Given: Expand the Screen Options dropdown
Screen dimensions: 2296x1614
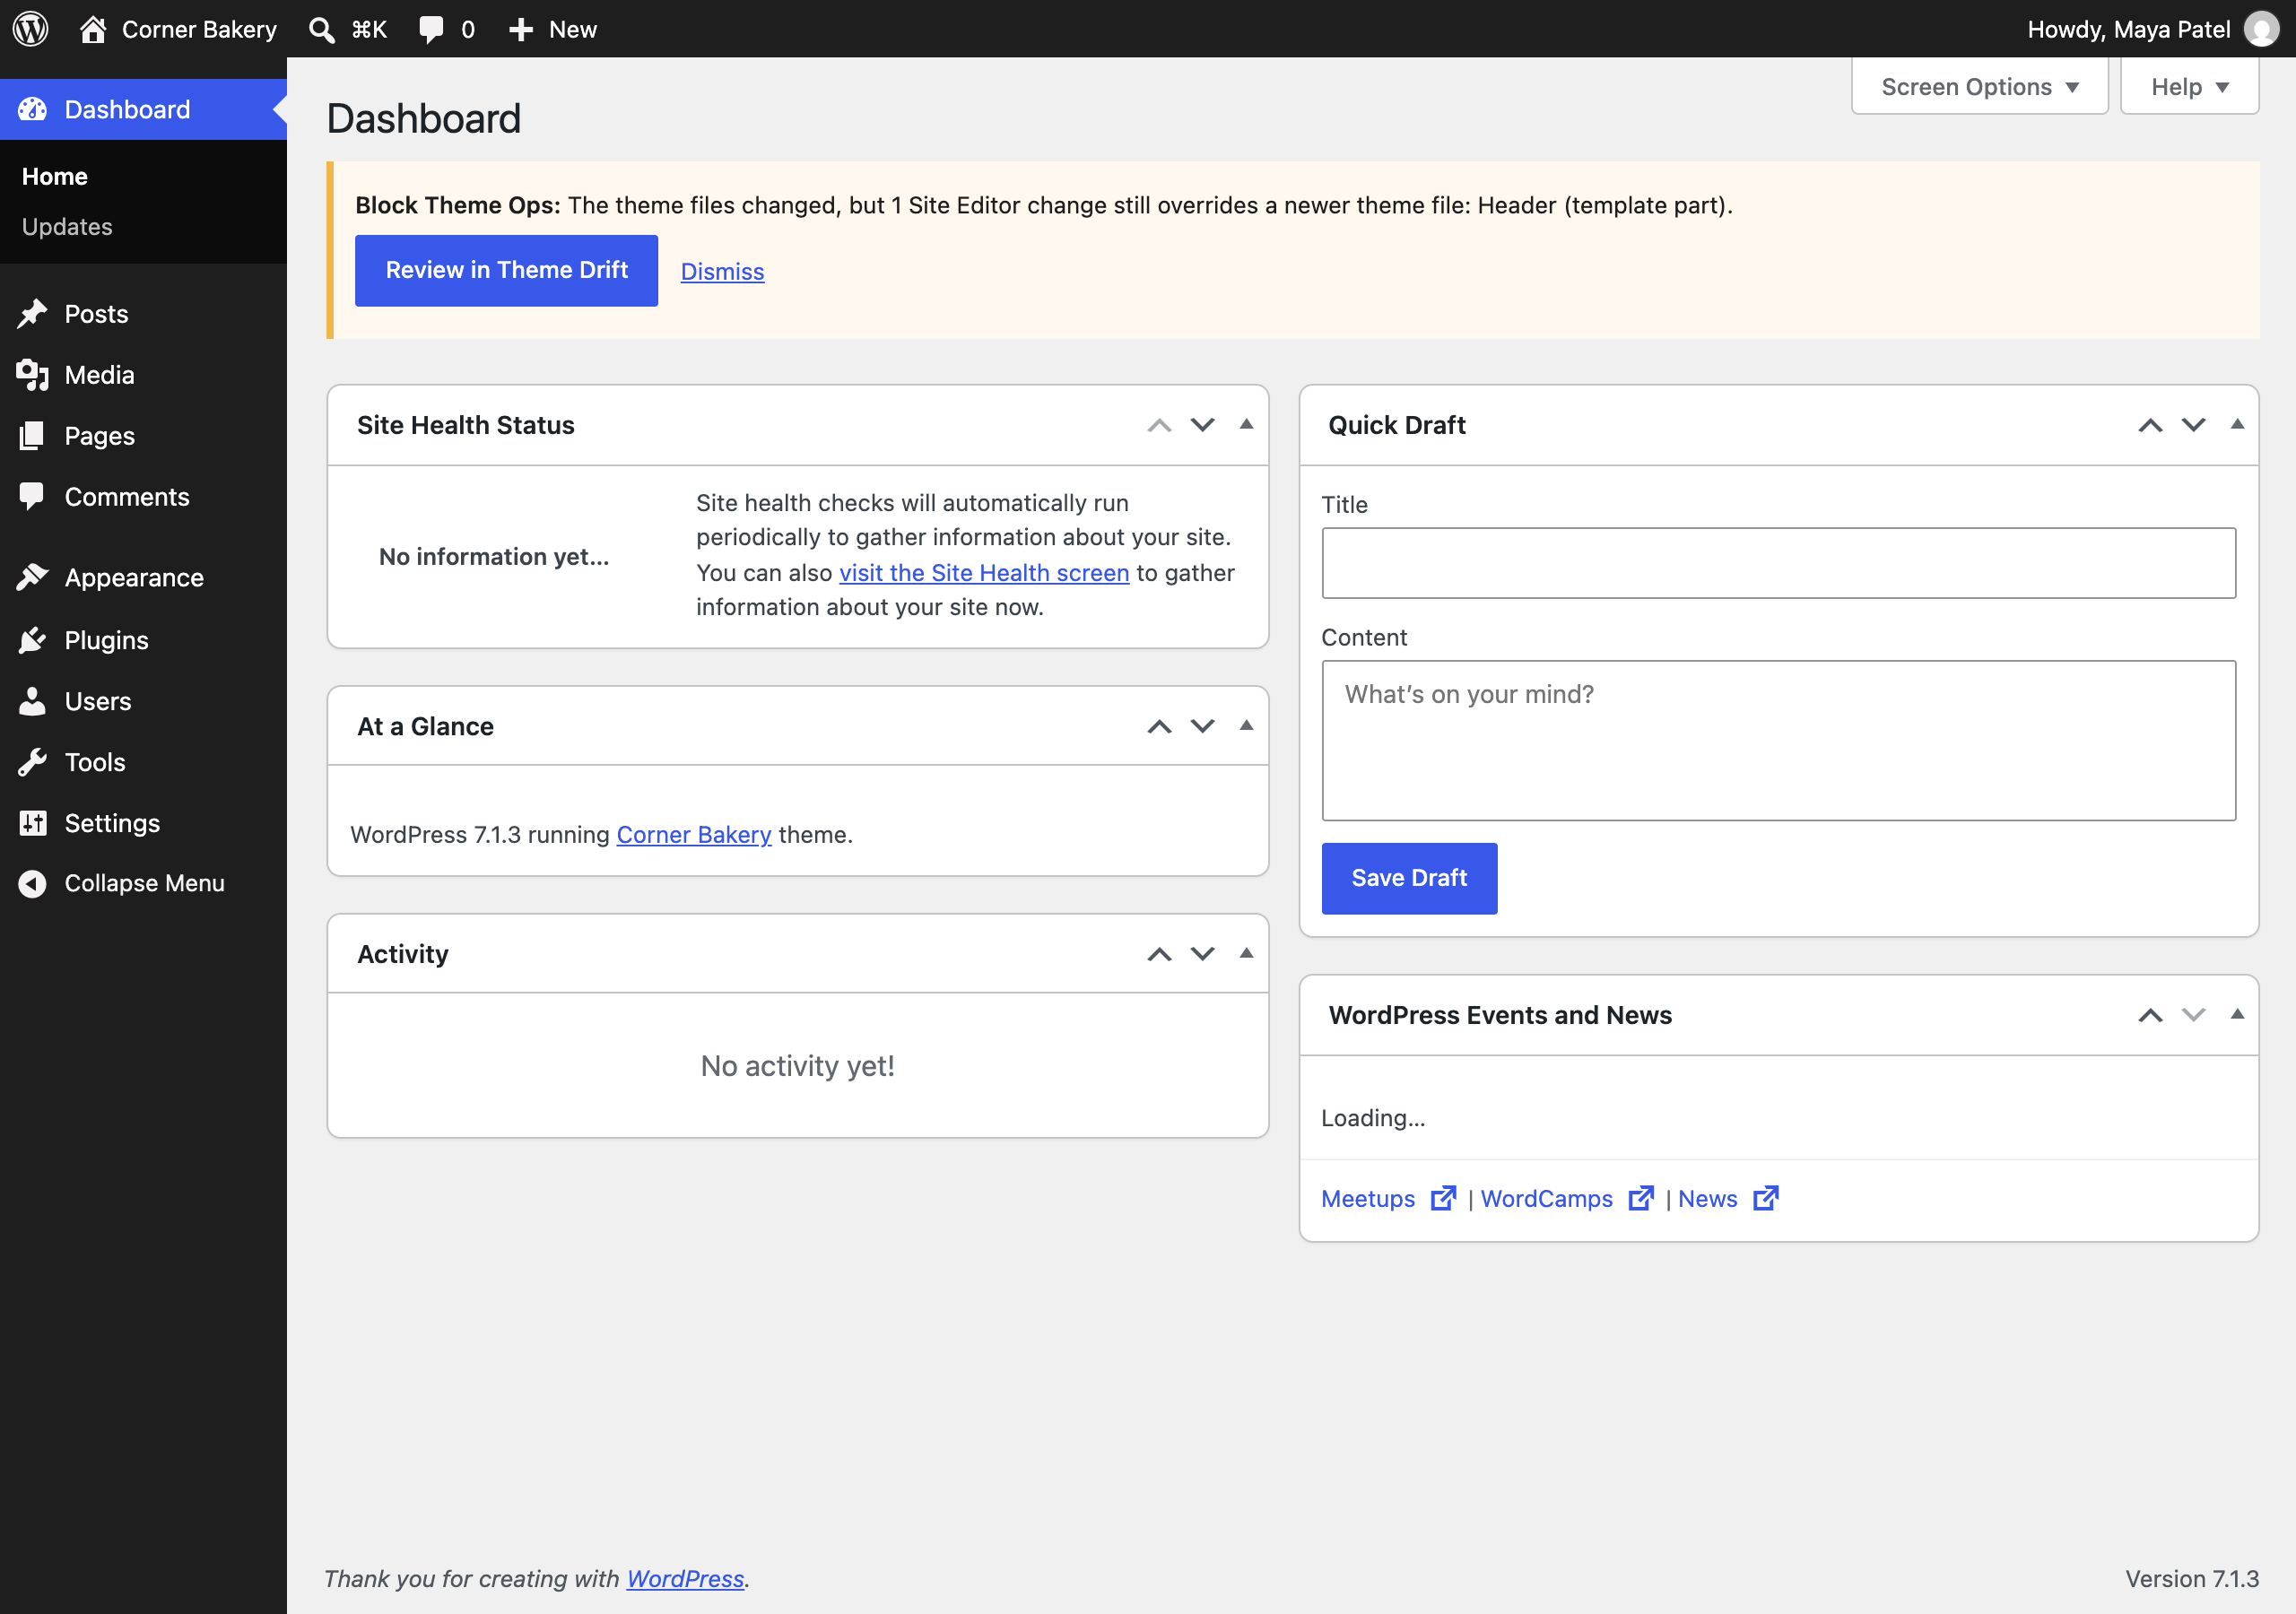Looking at the screenshot, I should click(x=1979, y=87).
